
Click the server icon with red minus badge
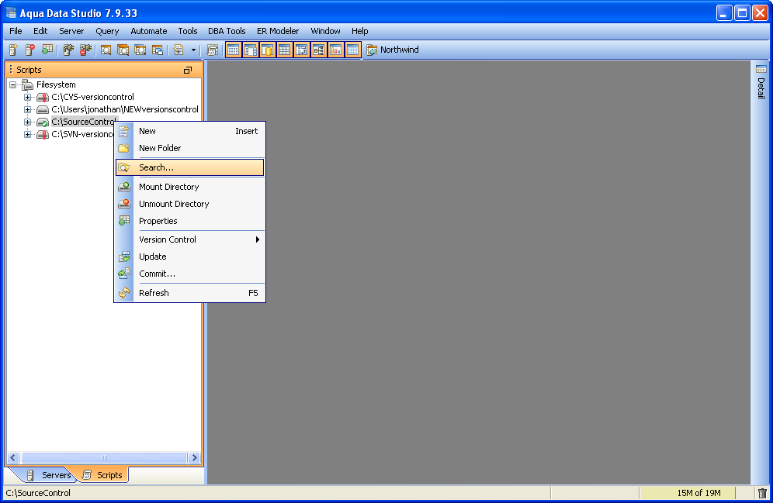tap(30, 50)
